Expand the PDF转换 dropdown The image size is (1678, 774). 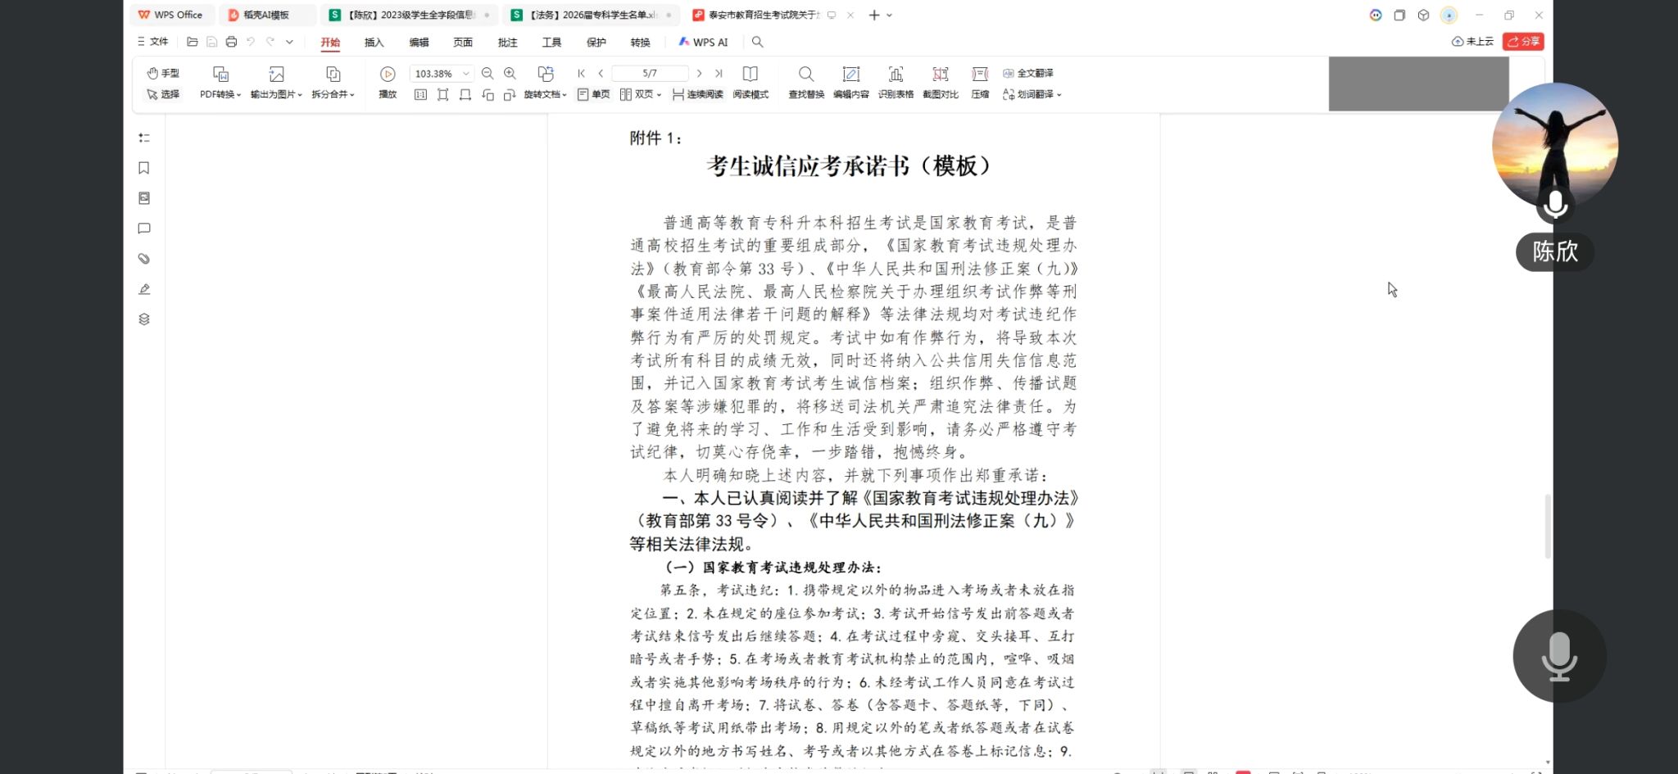point(220,95)
